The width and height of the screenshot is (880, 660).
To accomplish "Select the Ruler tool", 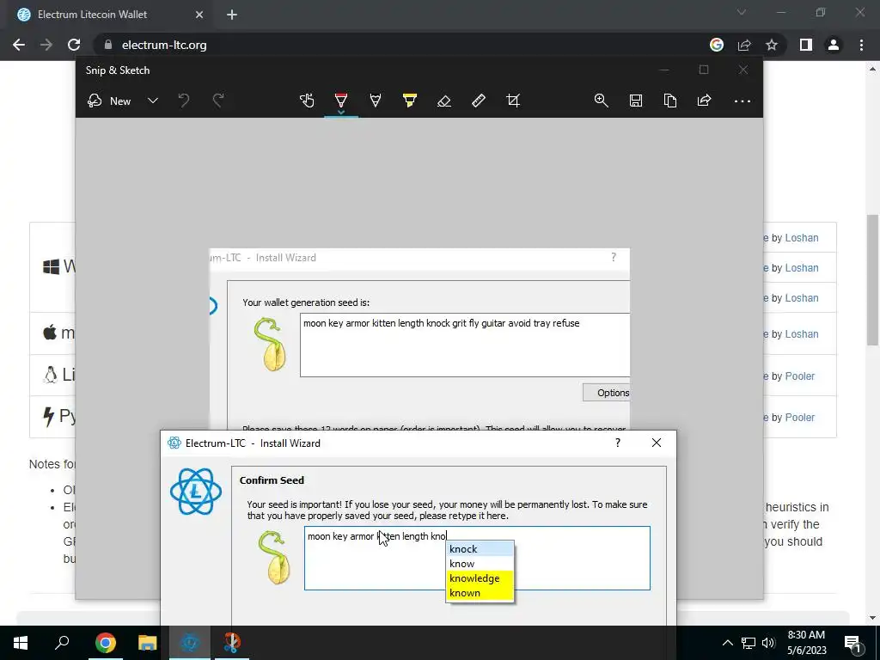I will [x=478, y=101].
